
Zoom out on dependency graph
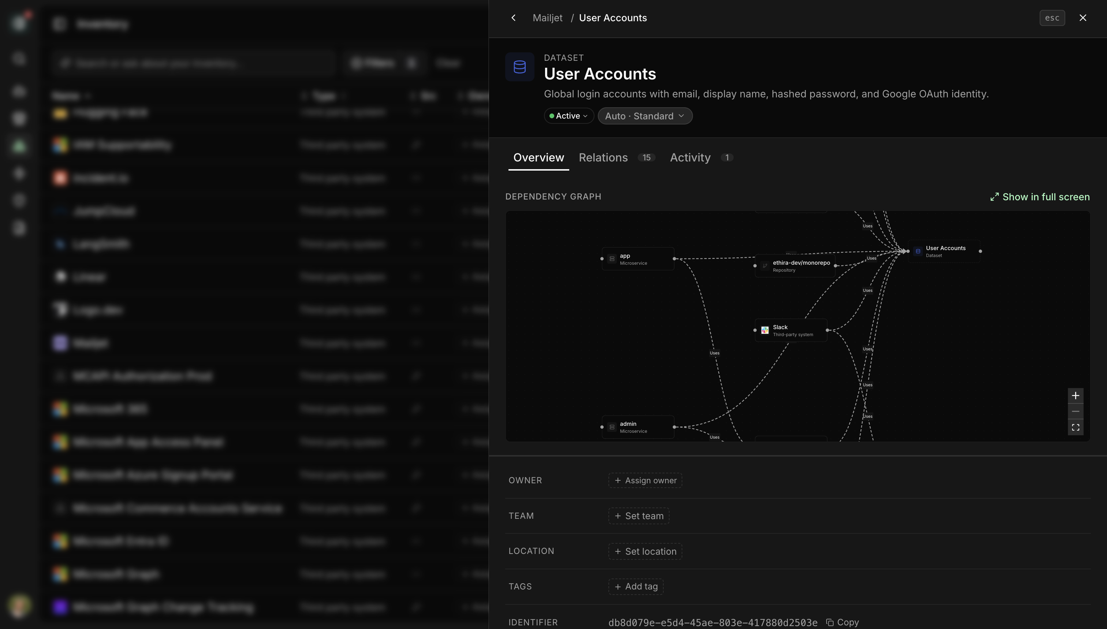point(1075,411)
